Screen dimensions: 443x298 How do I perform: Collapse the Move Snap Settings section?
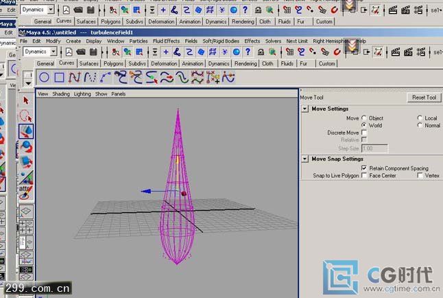[305, 159]
